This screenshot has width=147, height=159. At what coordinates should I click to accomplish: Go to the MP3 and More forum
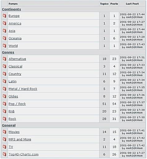20,140
